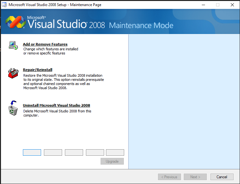Click the < Previous button
This screenshot has width=240, height=184.
(169, 177)
